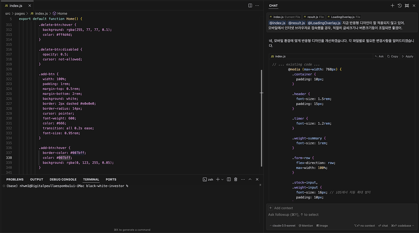Click index.js breadcrumb
Screen dimensions: 419x233
tap(39, 13)
